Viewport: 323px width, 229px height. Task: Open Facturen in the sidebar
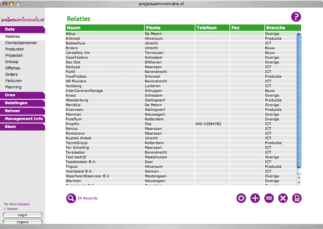tap(14, 81)
